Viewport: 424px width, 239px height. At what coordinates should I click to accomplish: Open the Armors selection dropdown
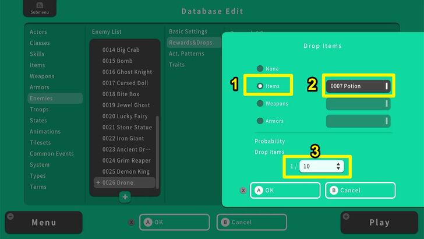(x=358, y=121)
